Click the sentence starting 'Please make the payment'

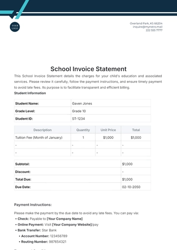tap(76, 213)
